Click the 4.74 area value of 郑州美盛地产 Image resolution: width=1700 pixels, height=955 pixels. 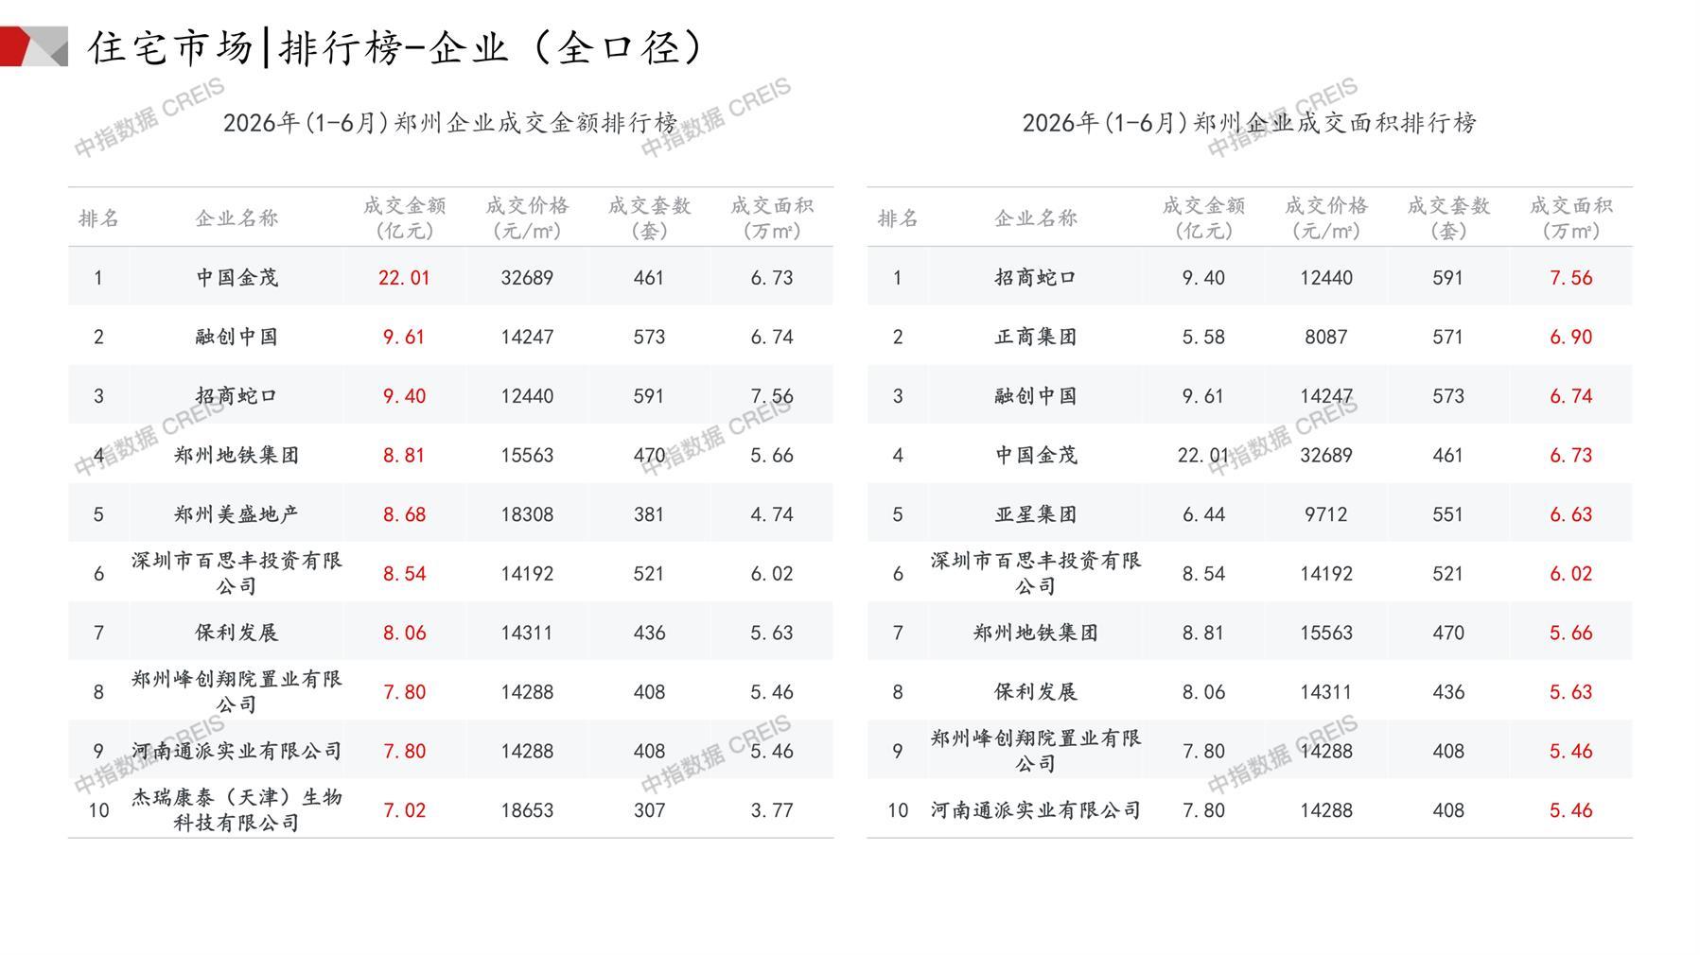pyautogui.click(x=772, y=514)
